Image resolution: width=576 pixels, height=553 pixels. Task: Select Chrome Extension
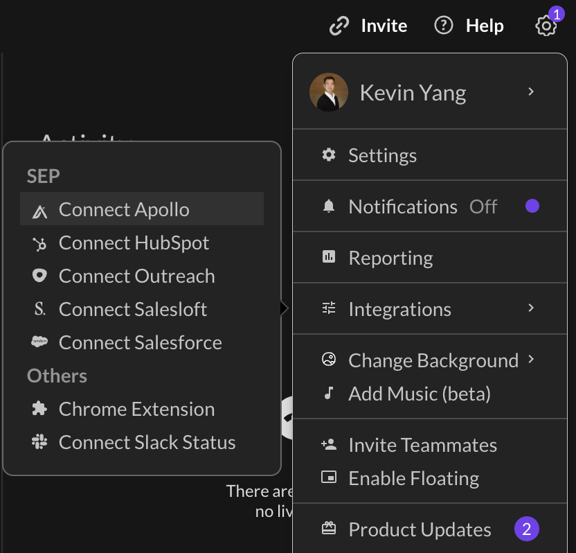[142, 410]
